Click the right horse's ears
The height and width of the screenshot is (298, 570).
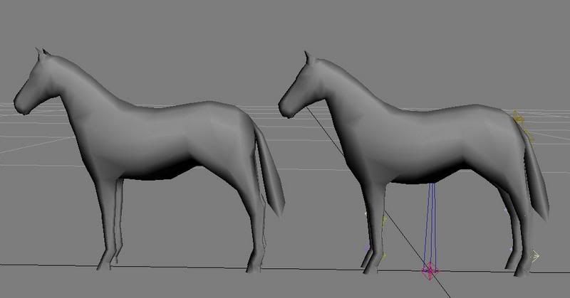click(x=307, y=55)
